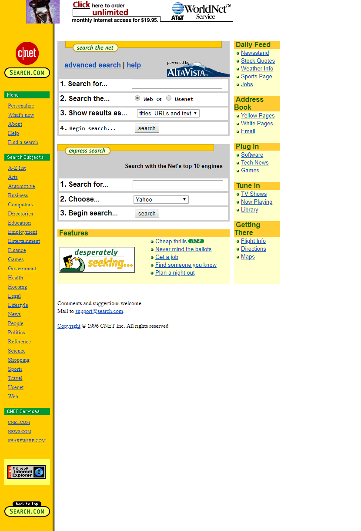Open Find a search in the Menu

23,142
